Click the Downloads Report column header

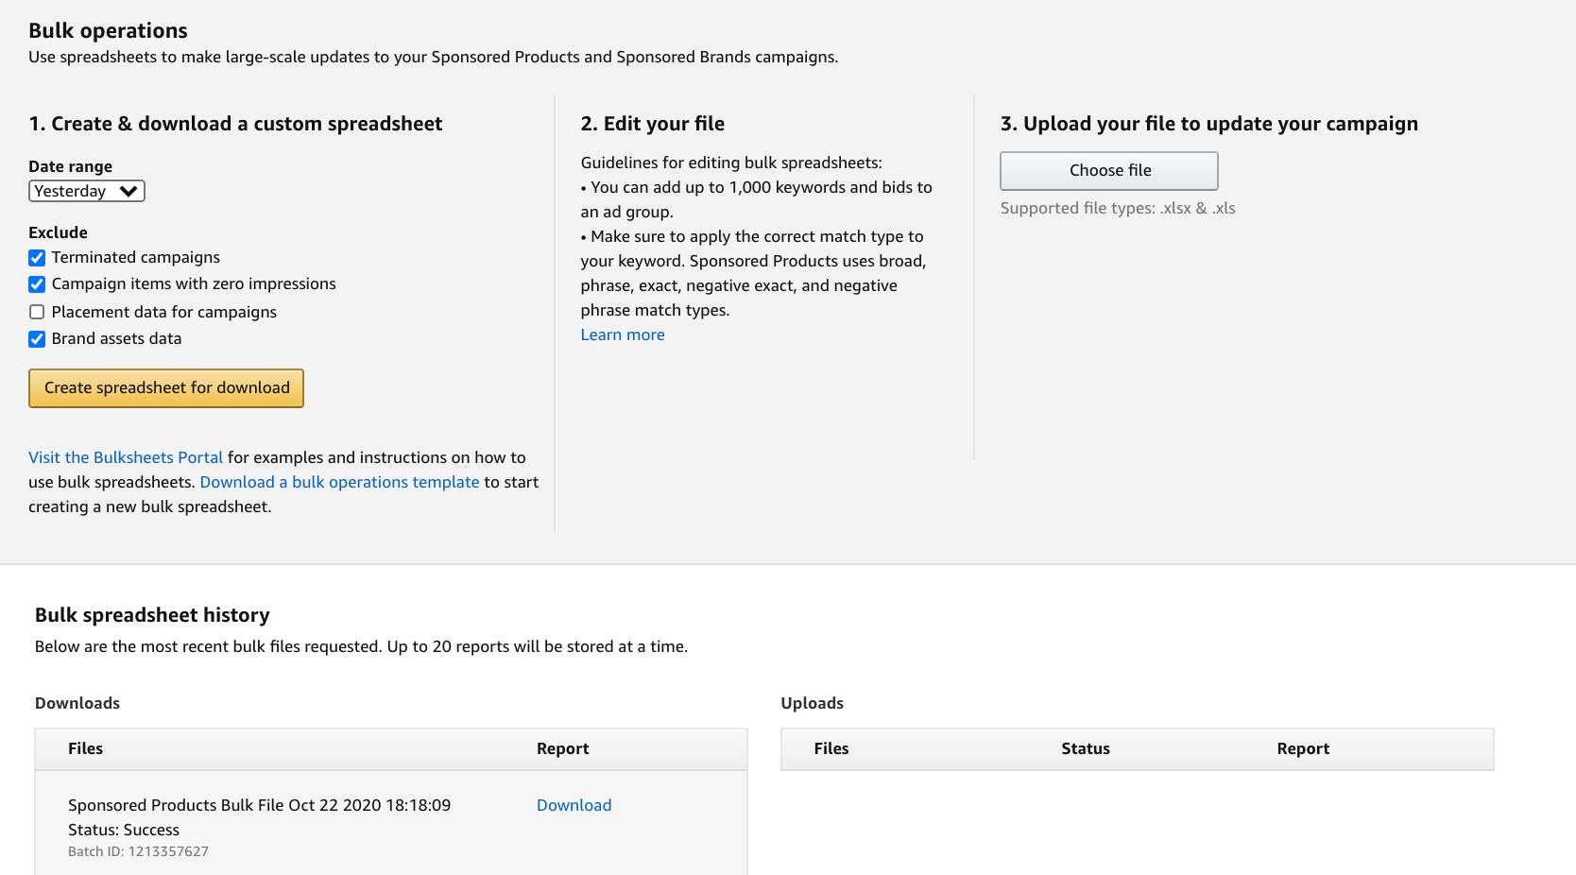click(562, 748)
